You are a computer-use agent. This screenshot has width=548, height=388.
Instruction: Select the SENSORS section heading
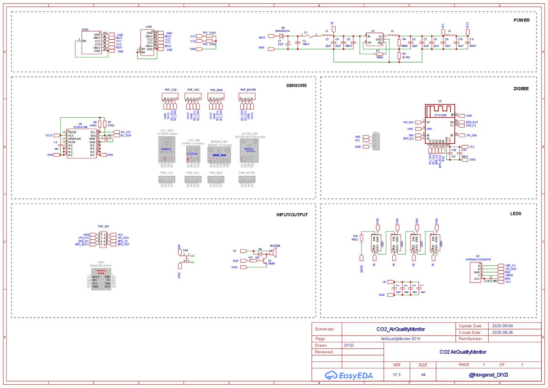click(x=296, y=85)
